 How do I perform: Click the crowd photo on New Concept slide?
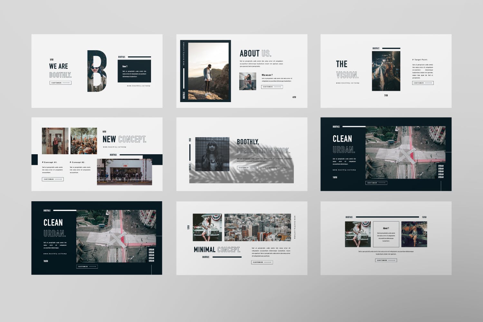84,141
